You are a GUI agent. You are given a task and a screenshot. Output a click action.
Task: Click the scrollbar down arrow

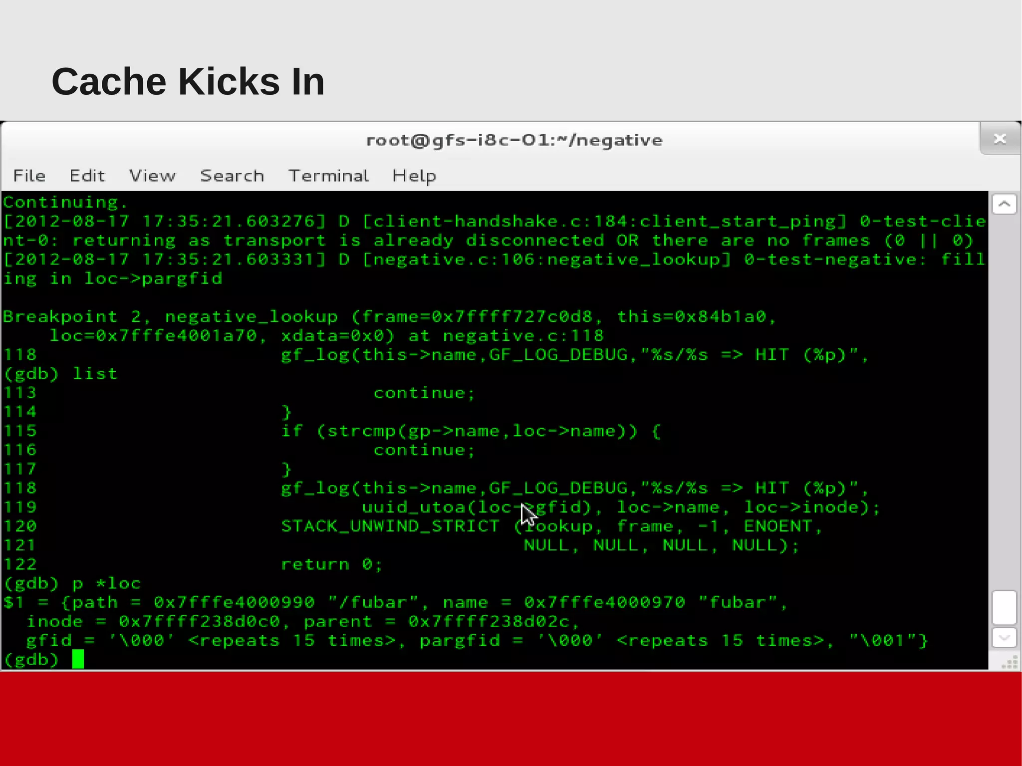coord(1004,637)
